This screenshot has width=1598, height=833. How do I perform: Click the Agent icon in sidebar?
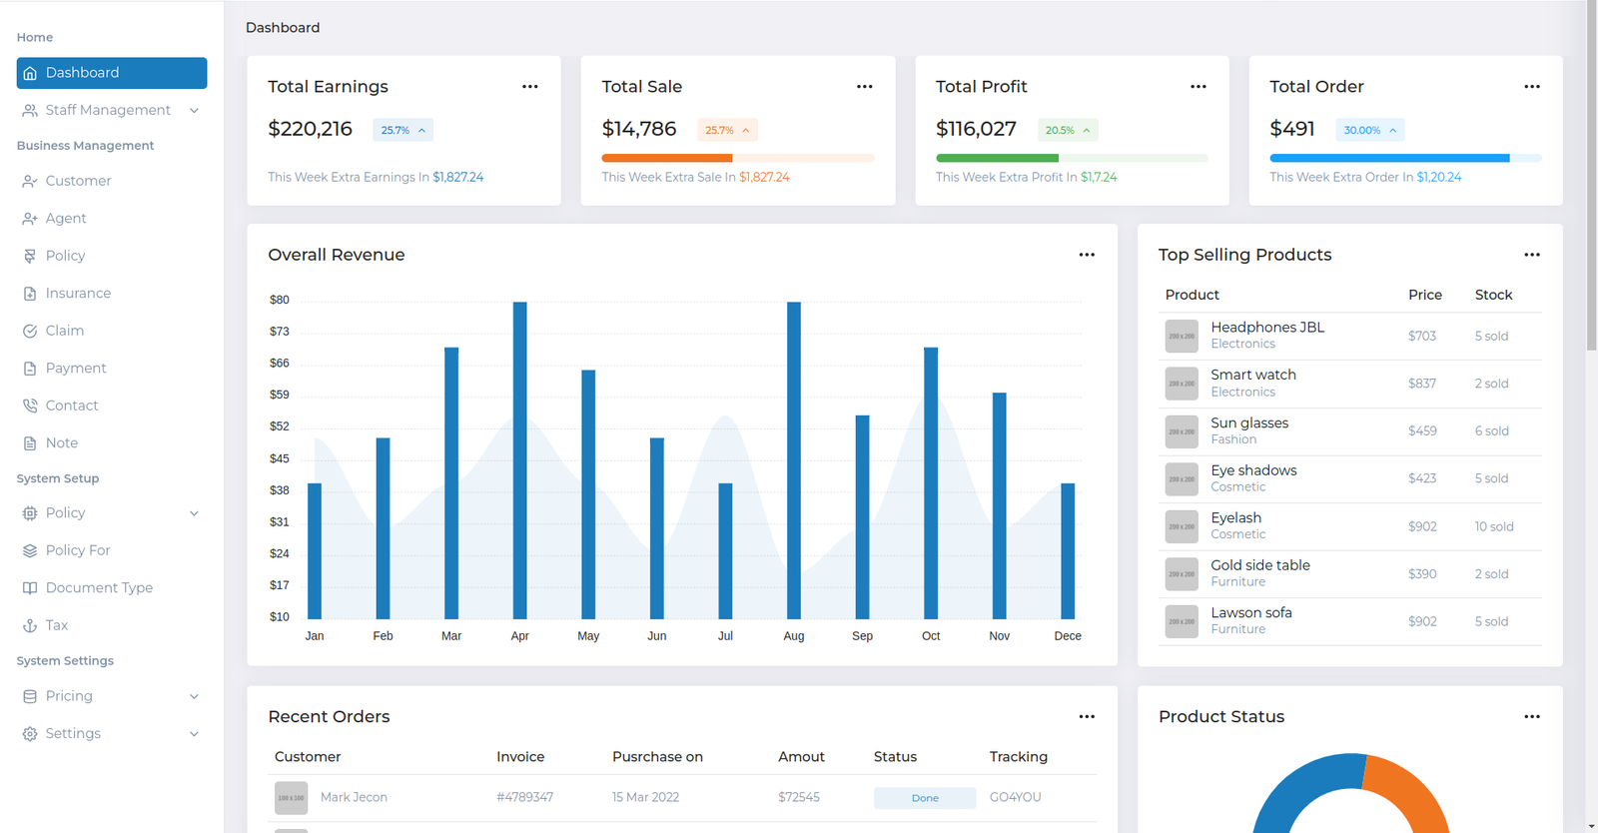pos(30,219)
